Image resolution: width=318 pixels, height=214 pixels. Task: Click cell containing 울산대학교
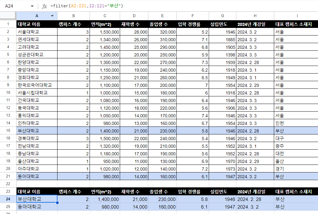37,161
